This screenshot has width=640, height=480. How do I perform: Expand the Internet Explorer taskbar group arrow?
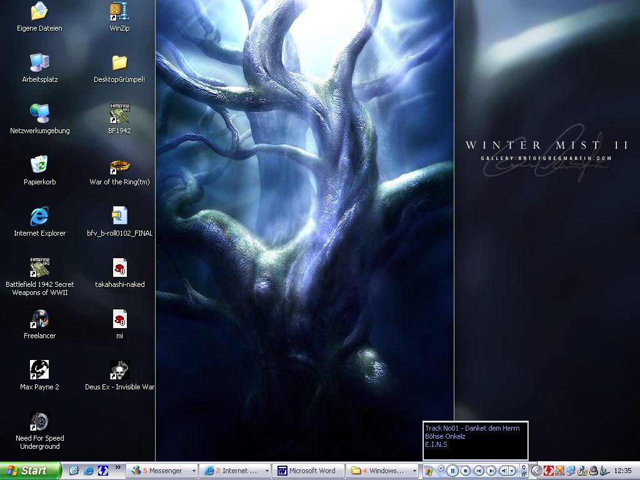pyautogui.click(x=267, y=471)
